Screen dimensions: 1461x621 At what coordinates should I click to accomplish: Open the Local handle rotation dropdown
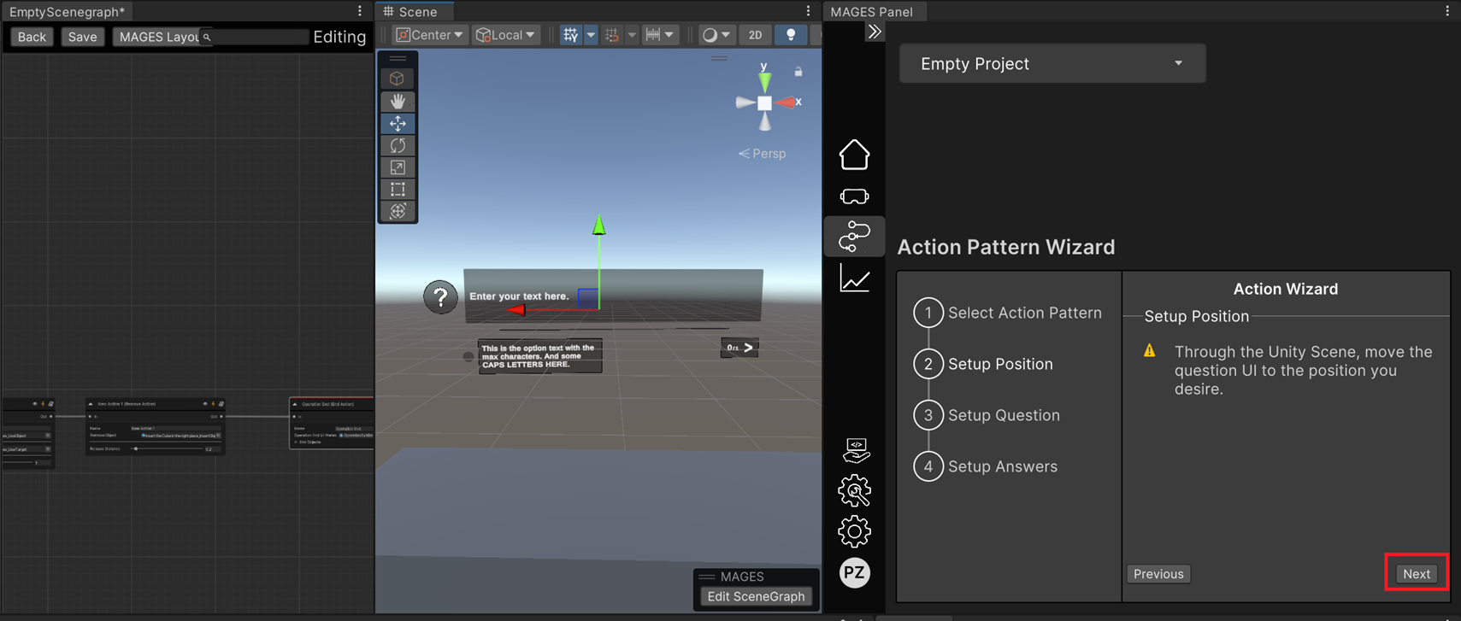[506, 35]
